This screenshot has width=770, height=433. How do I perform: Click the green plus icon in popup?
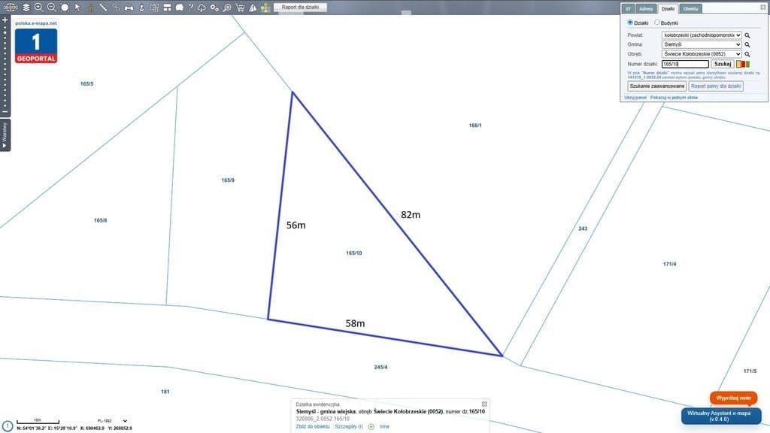tap(371, 427)
